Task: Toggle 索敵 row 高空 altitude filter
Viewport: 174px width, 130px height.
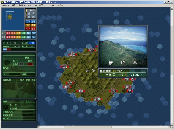Action: (13, 33)
